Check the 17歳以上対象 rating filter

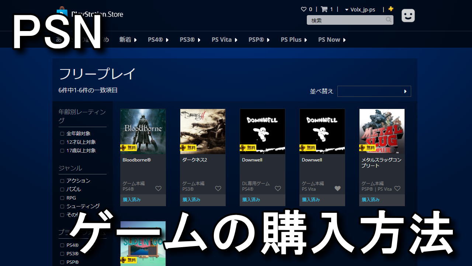(62, 151)
